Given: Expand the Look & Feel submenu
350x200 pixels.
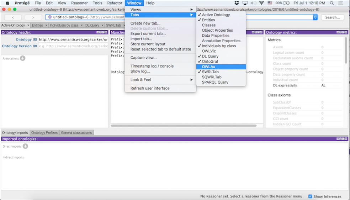Looking at the screenshot, I should pos(160,80).
